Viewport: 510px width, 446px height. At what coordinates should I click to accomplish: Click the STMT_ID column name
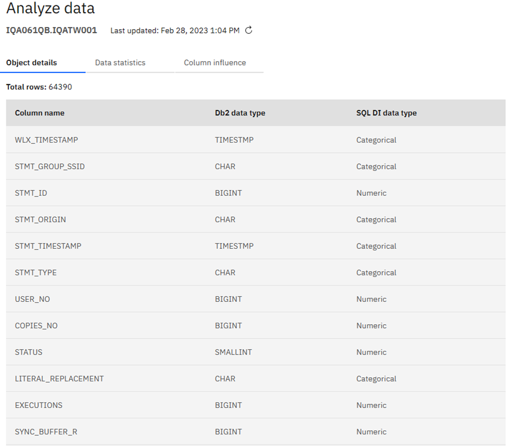point(31,193)
